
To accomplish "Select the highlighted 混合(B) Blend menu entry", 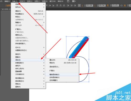I will (x=28, y=60).
